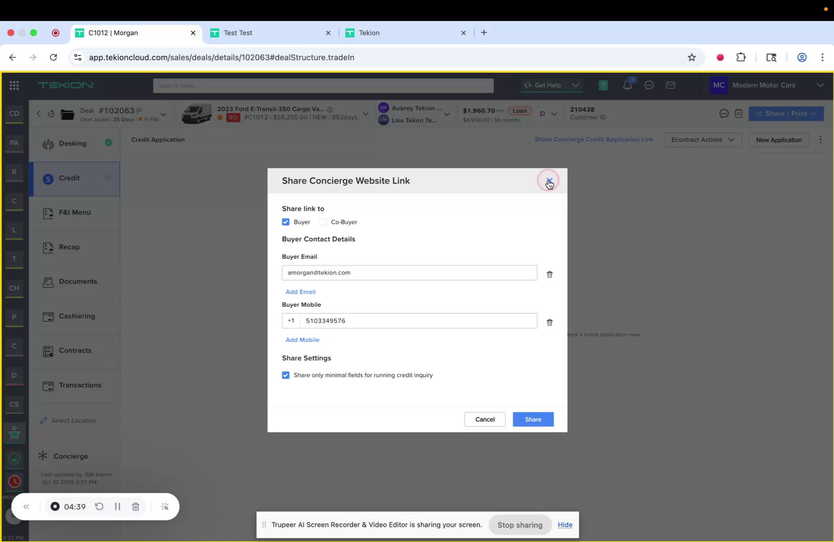Viewport: 834px width, 542px height.
Task: Check the Co-Buyer checkbox
Action: click(322, 222)
